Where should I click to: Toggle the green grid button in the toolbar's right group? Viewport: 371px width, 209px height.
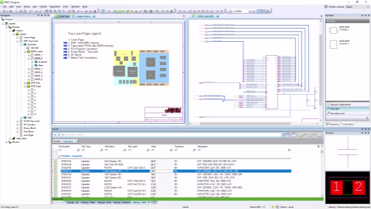[259, 11]
